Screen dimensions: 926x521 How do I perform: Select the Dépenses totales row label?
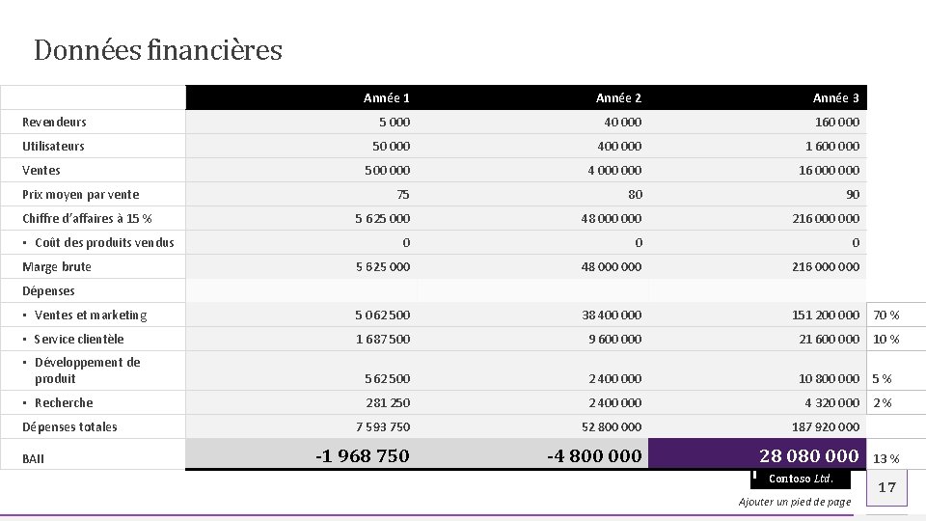69,426
